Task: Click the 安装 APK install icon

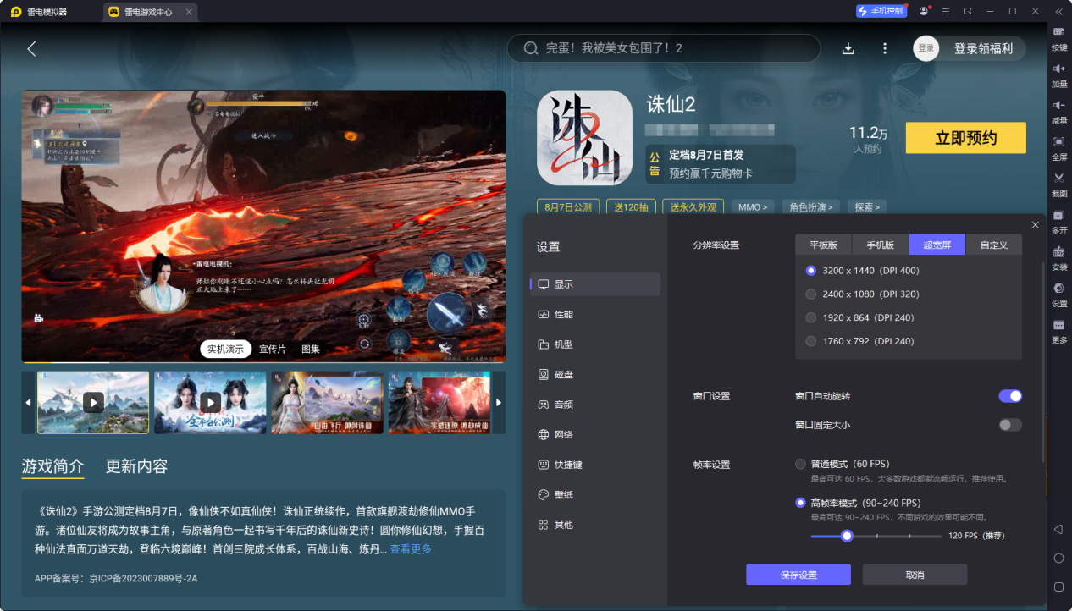Action: (1058, 256)
